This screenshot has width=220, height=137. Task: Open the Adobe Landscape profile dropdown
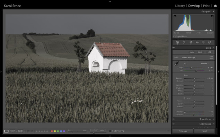click(x=189, y=58)
